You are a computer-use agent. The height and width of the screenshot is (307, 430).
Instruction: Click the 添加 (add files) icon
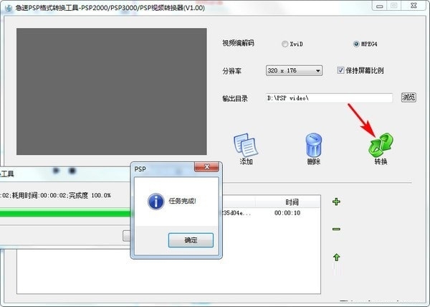click(x=246, y=146)
